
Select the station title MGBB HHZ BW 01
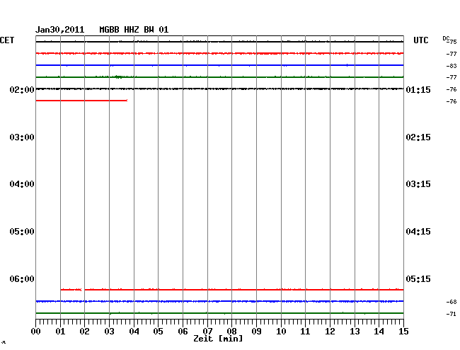(x=134, y=30)
